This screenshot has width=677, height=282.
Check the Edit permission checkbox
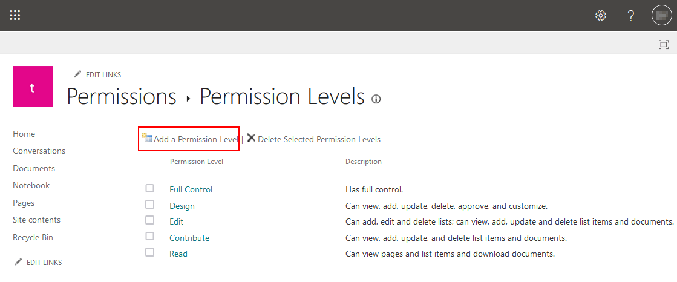[x=149, y=220]
